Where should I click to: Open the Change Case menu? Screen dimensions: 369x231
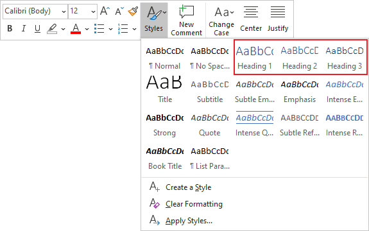[221, 20]
